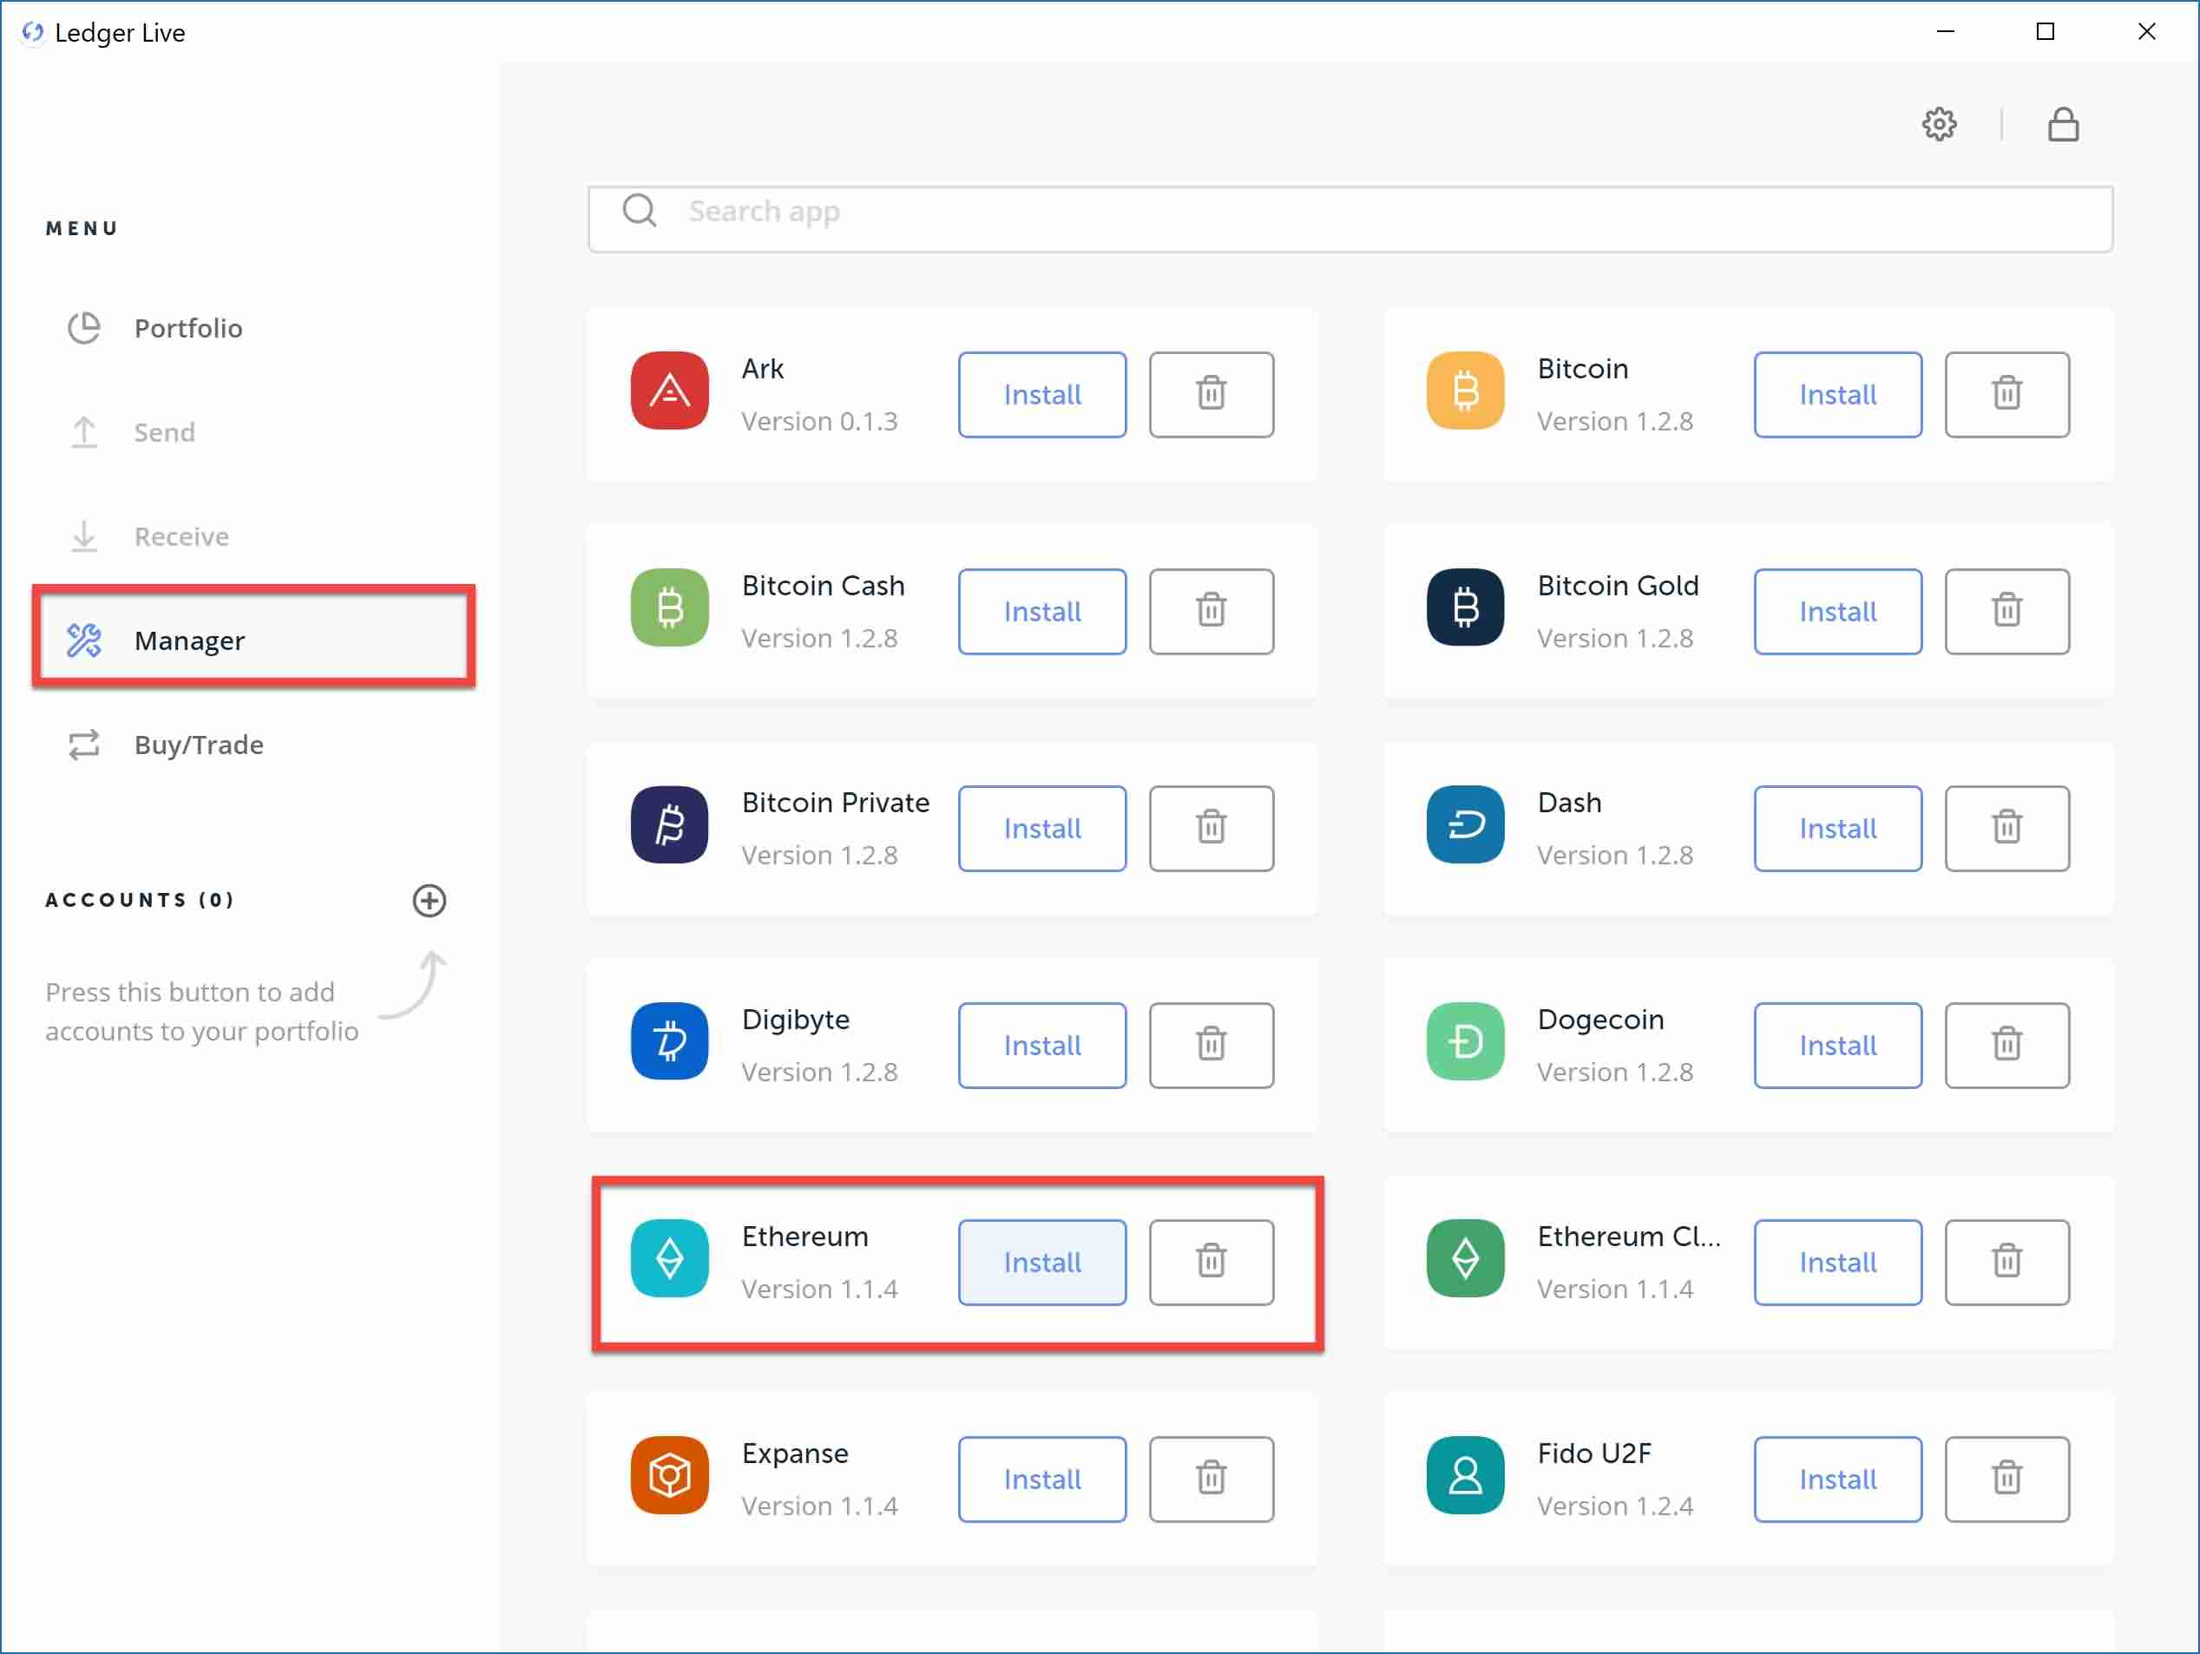This screenshot has width=2200, height=1654.
Task: Click the Dogecoin app icon
Action: coord(1465,1040)
